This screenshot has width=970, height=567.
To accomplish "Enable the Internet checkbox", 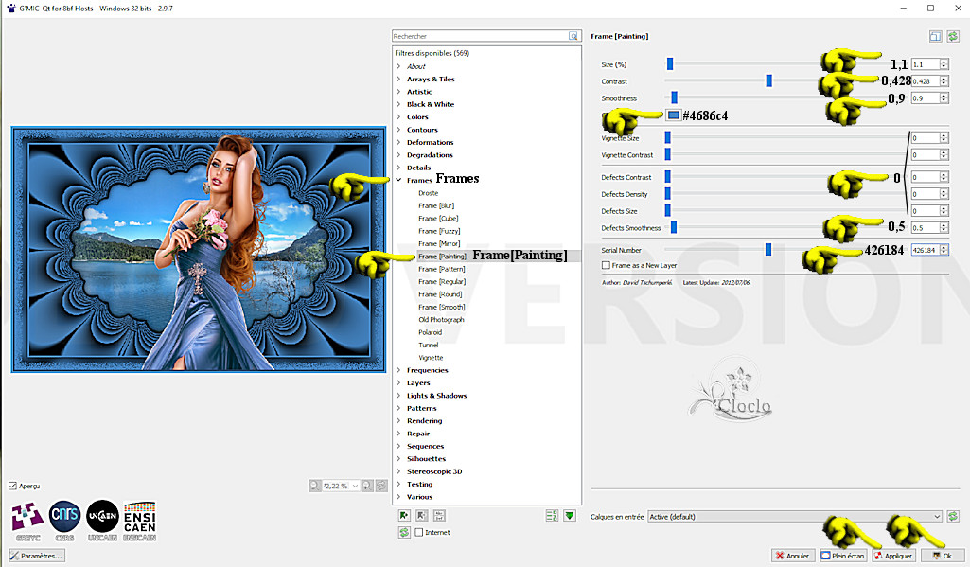I will pyautogui.click(x=419, y=533).
